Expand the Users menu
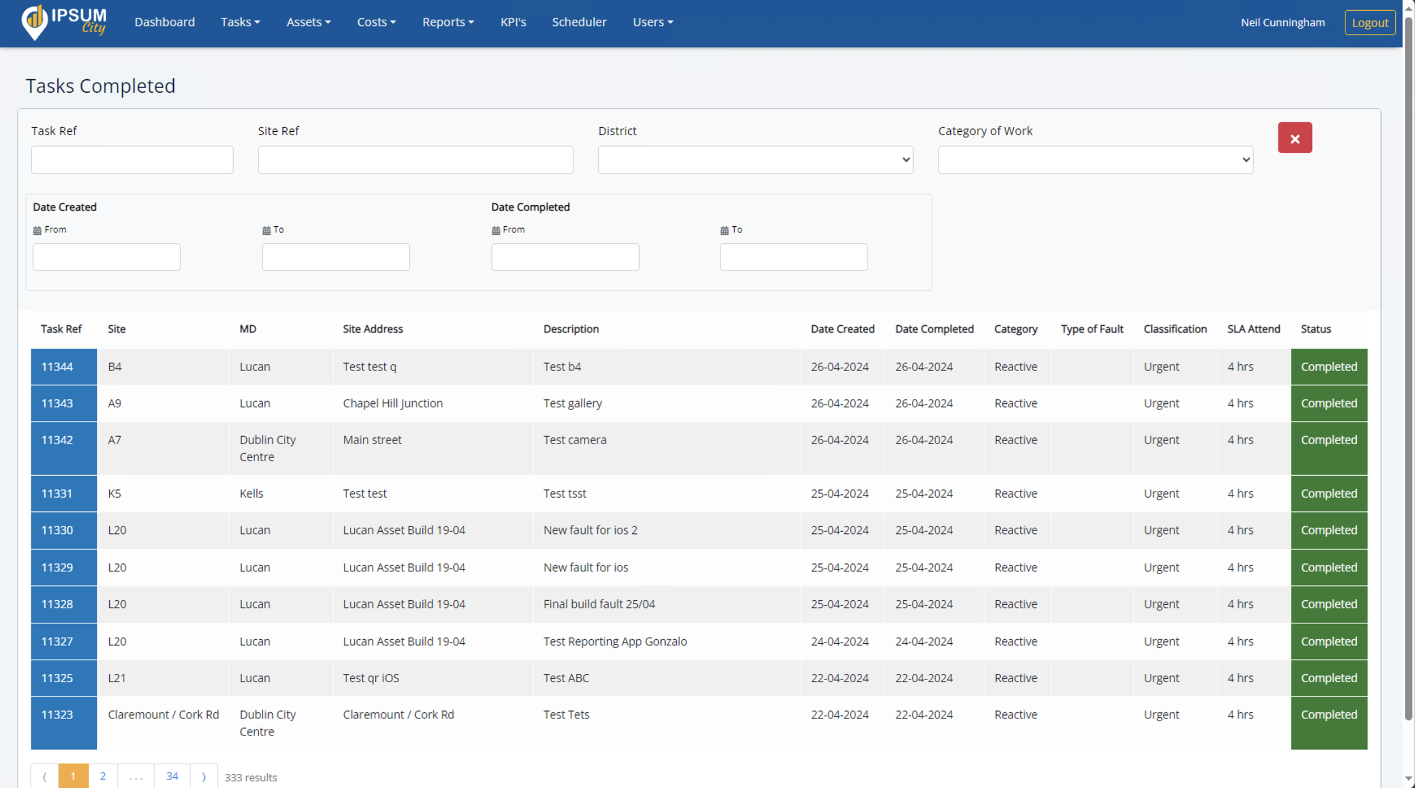Screen dimensions: 1415x788 653,22
